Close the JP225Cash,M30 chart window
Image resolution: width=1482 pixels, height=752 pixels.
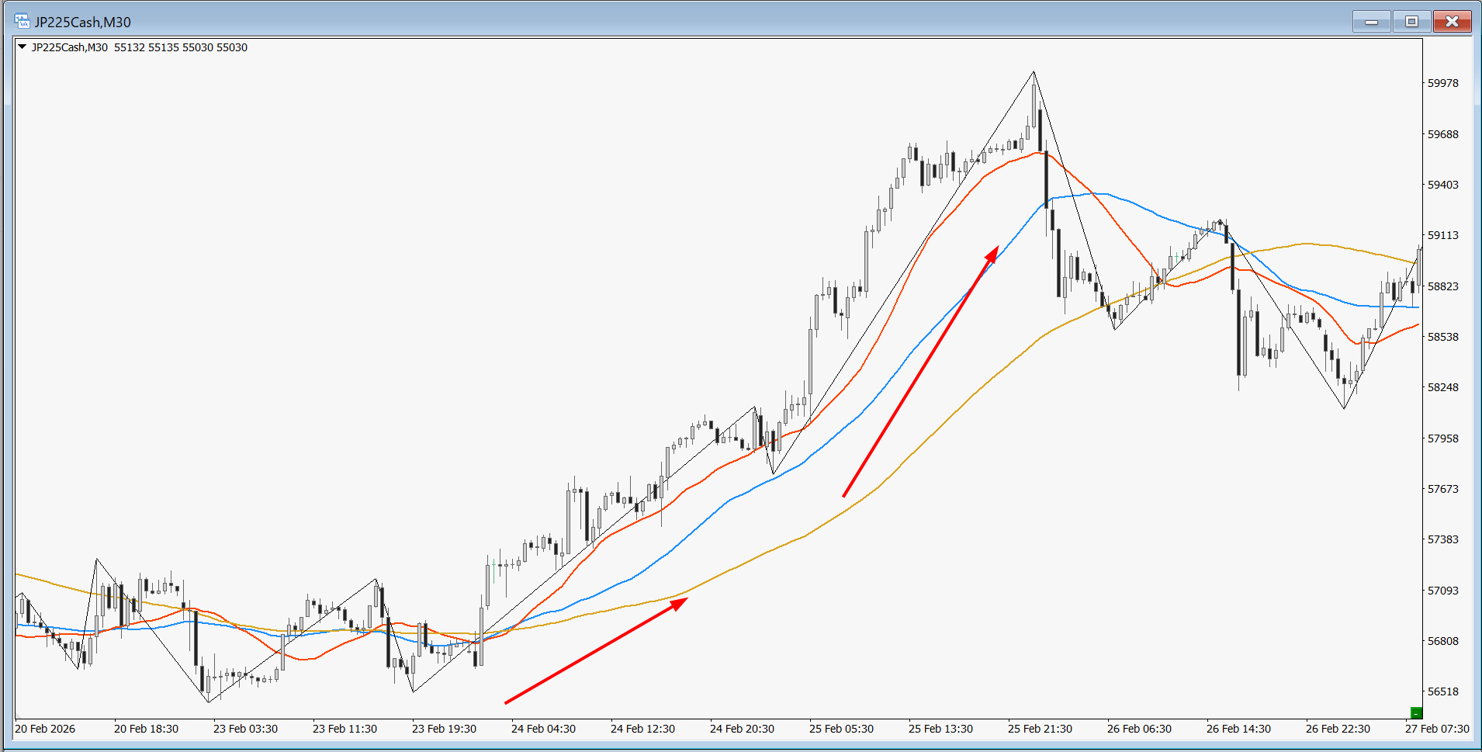click(1452, 22)
